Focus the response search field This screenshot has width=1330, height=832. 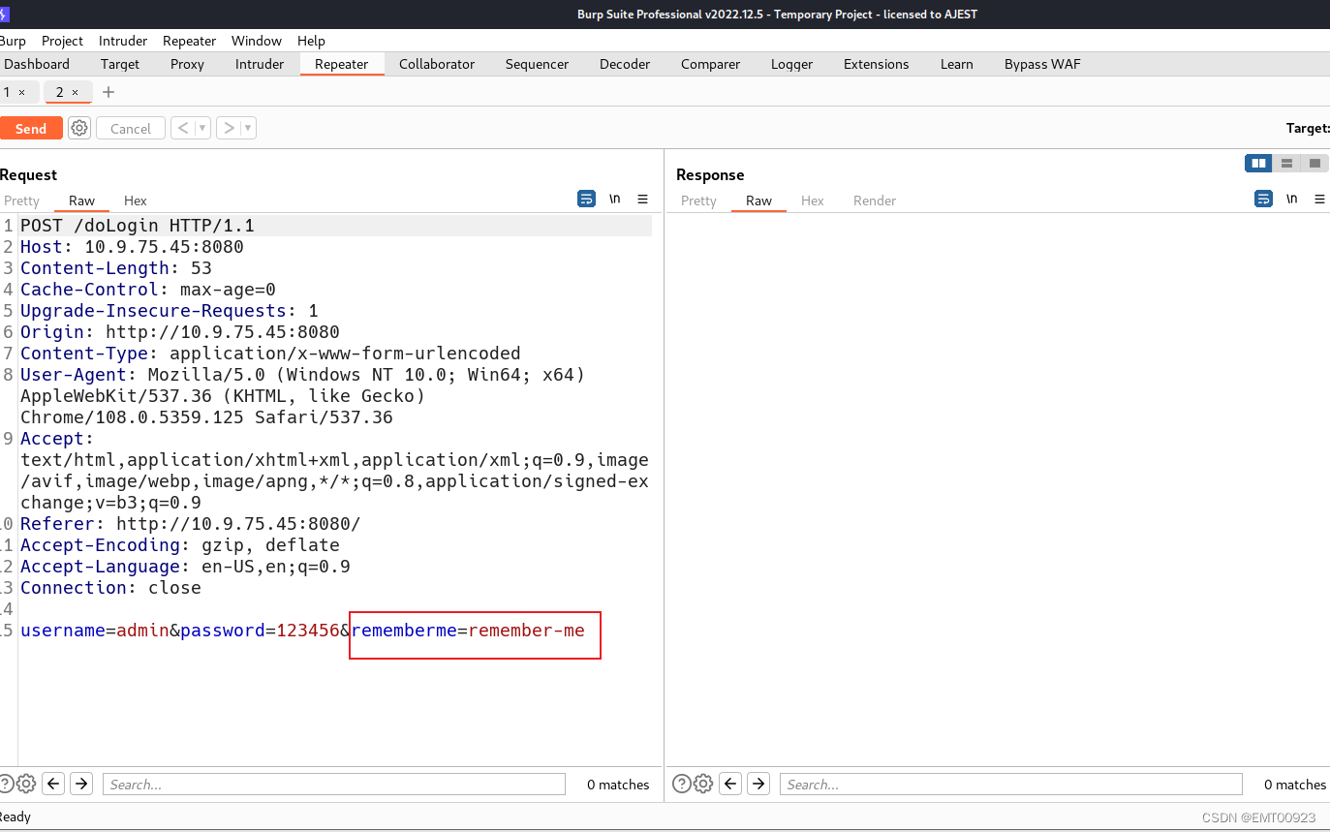(1011, 784)
